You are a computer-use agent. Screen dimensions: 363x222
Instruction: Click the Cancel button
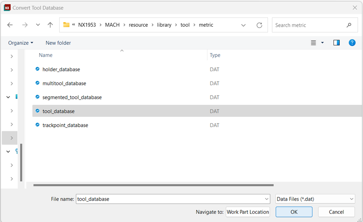click(x=336, y=212)
